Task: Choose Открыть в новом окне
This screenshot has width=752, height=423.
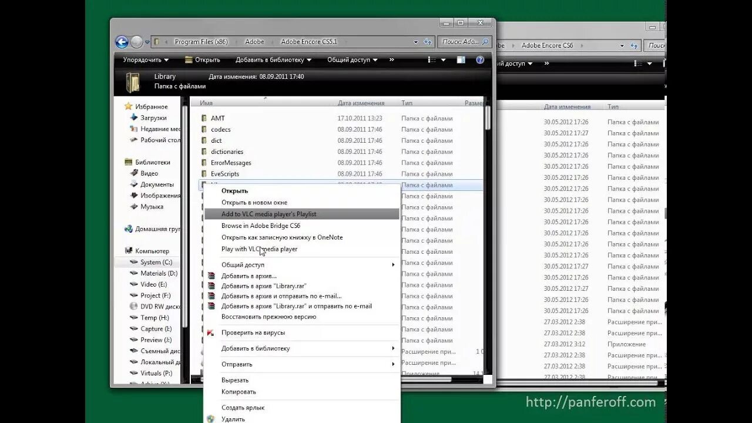Action: [301, 203]
